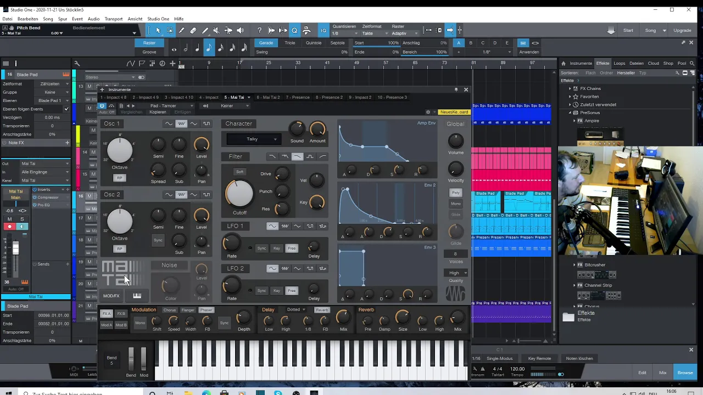Toggle Mai Tai power activate button
This screenshot has height=395, width=703.
coord(102,106)
